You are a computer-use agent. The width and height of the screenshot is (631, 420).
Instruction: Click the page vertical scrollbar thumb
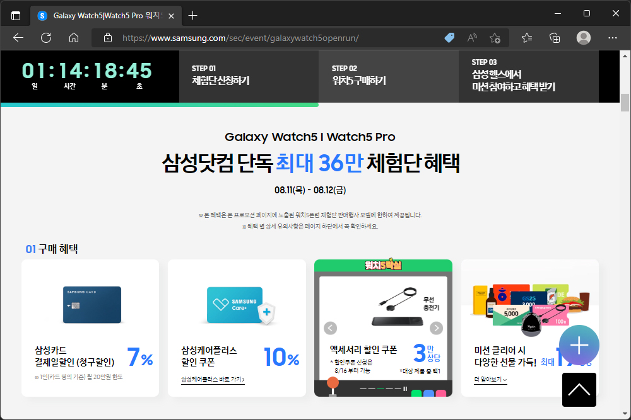coord(625,103)
